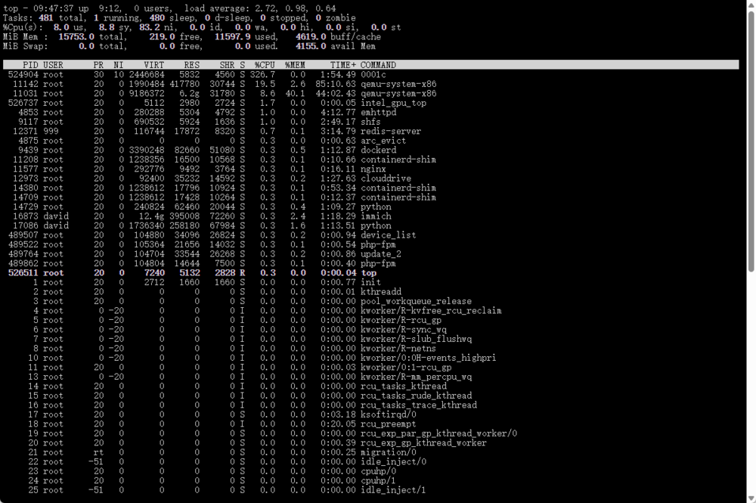
Task: Click the shfs process name
Action: point(370,122)
